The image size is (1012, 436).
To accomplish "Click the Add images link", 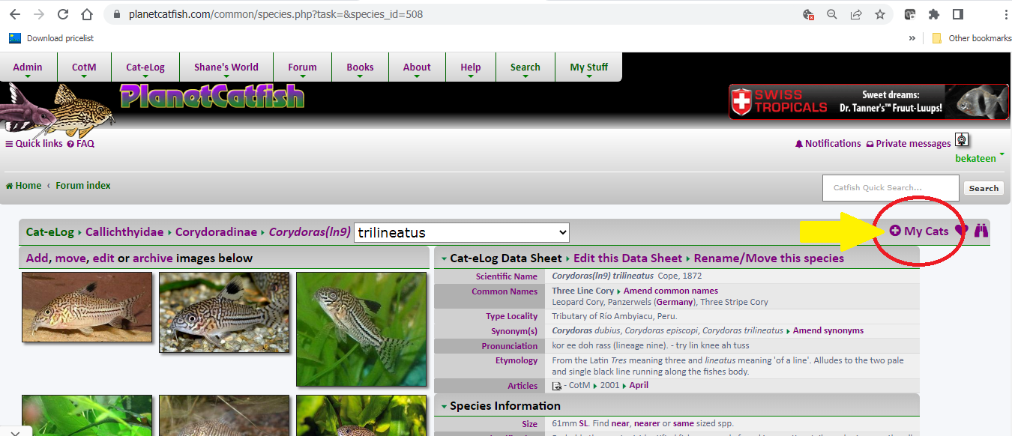I will tap(37, 258).
